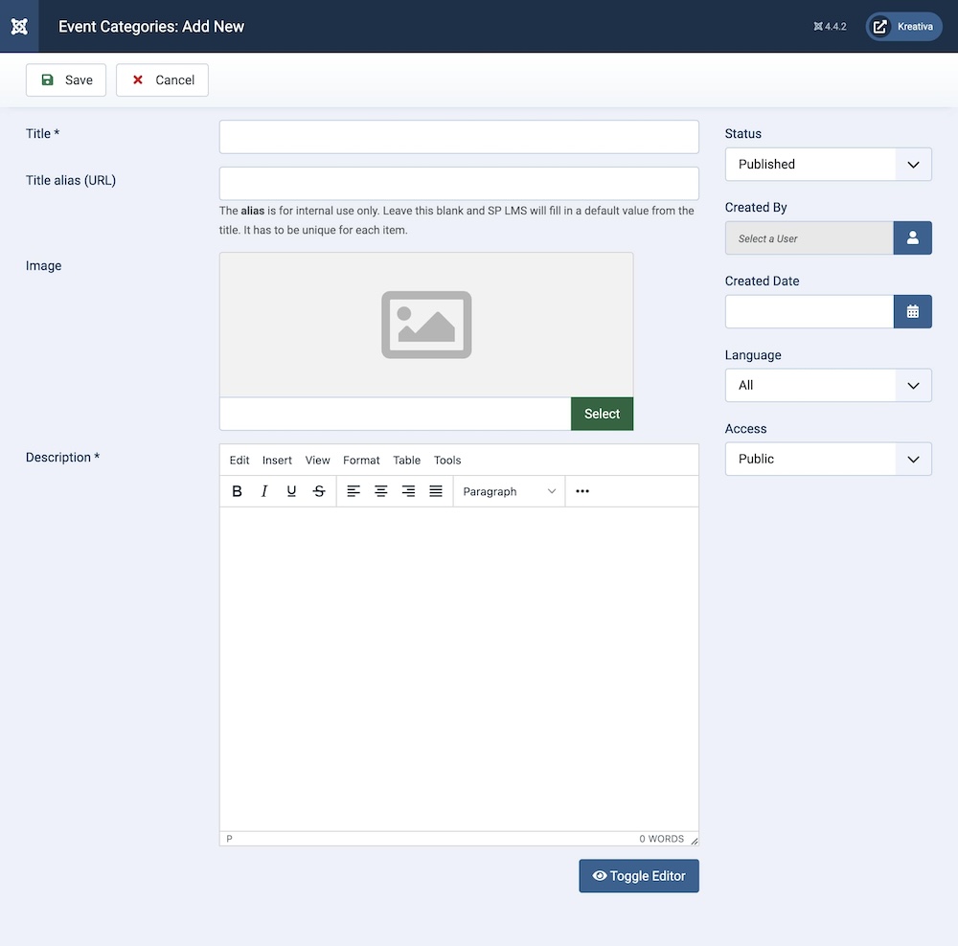The height and width of the screenshot is (946, 958).
Task: Apply italic formatting in editor toolbar
Action: 264,491
